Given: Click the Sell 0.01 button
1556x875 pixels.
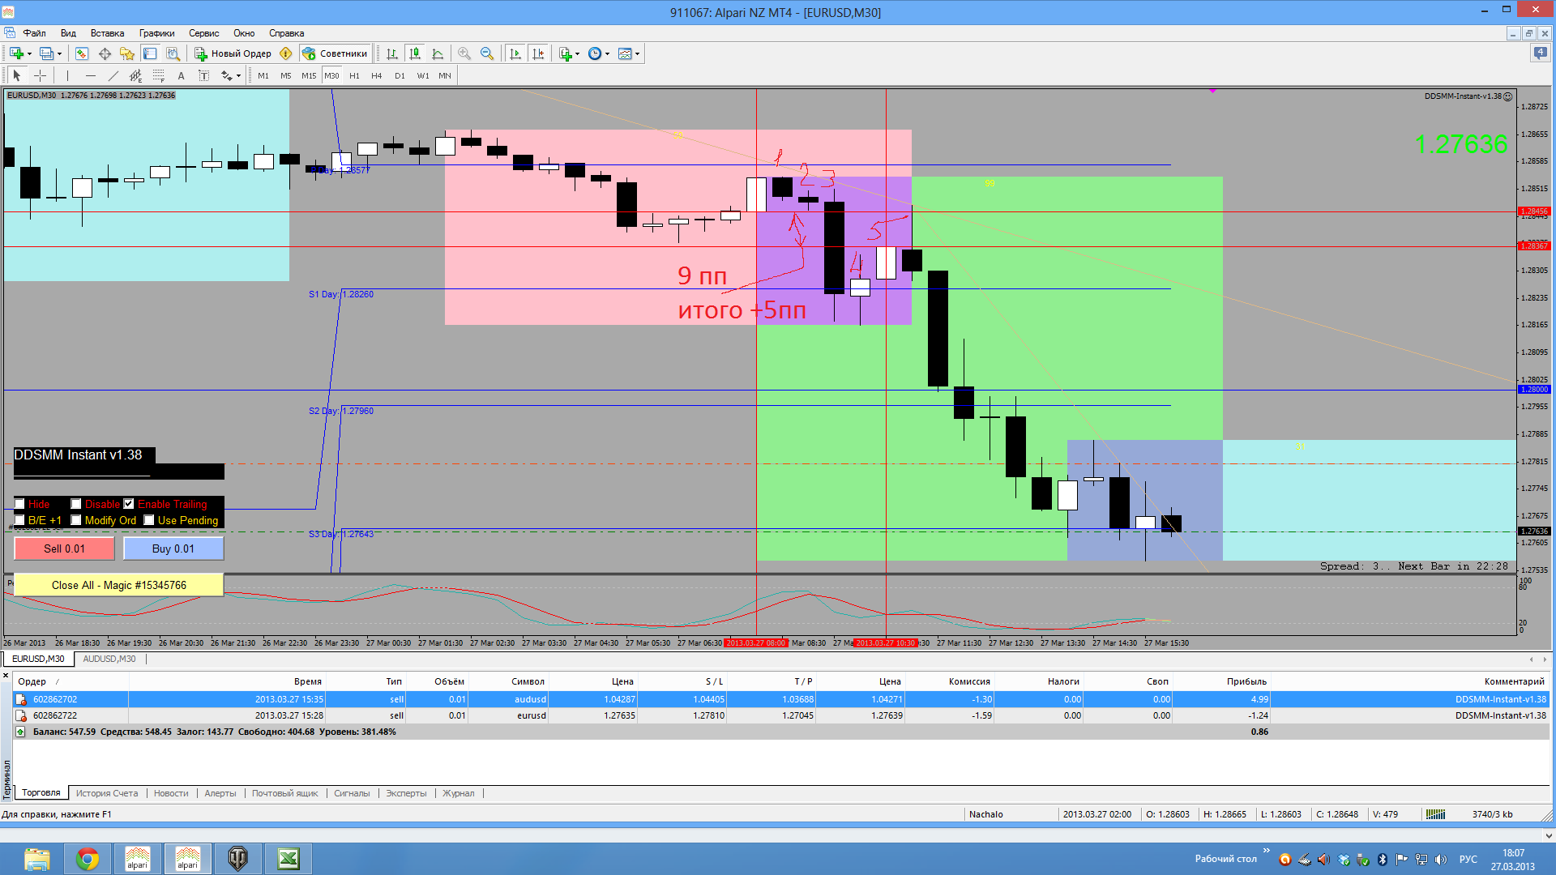Looking at the screenshot, I should (64, 548).
